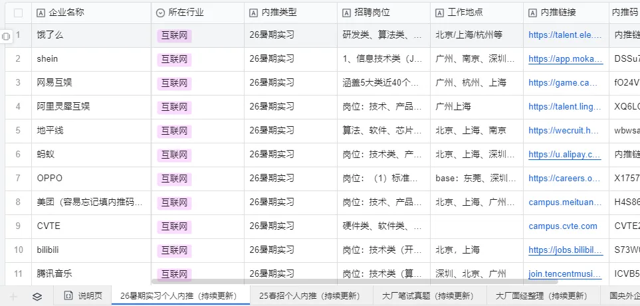Screen dimensions: 640x306
Task: Click the text-type icon of 企业名称 column
Action: click(x=41, y=13)
